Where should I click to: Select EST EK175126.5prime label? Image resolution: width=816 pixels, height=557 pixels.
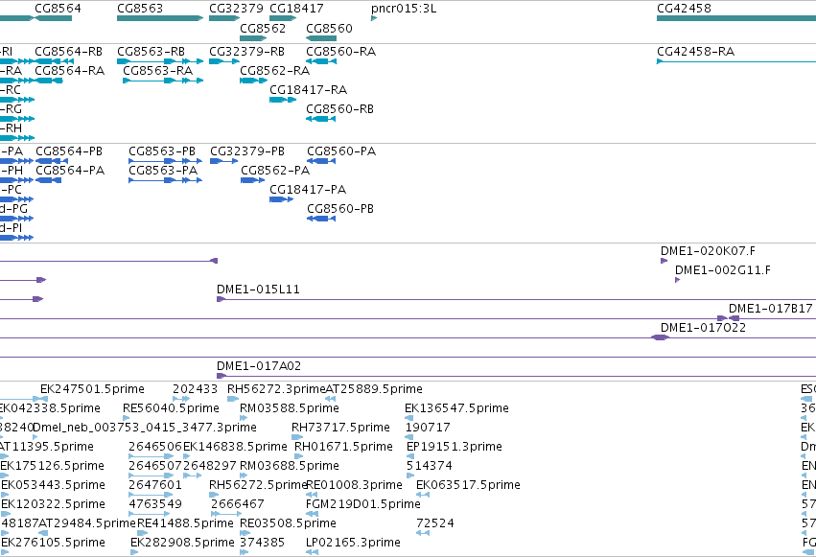coord(52,466)
